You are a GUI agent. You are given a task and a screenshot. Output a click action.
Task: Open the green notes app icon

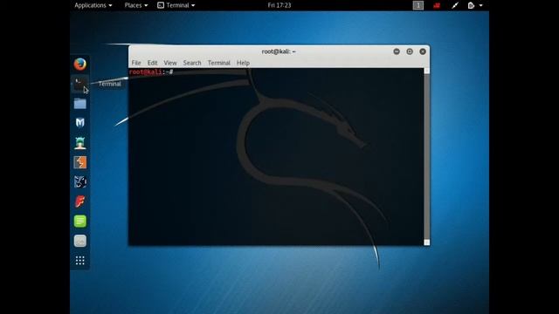coord(79,221)
